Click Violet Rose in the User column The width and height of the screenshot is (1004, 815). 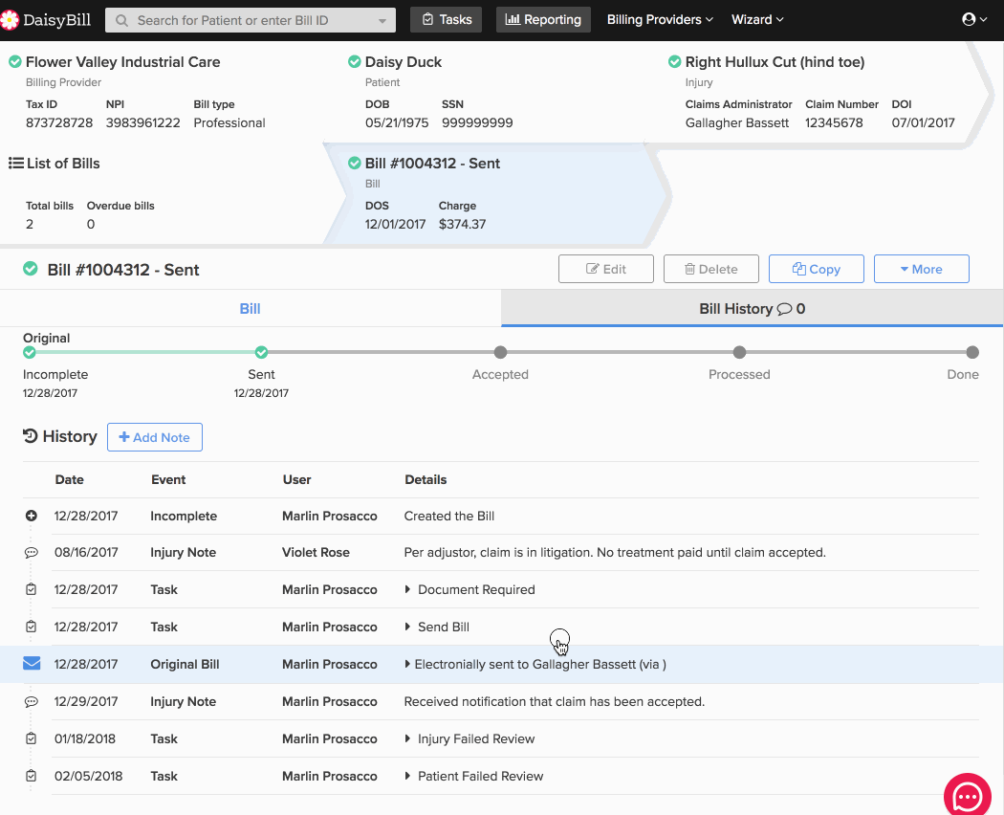(316, 552)
